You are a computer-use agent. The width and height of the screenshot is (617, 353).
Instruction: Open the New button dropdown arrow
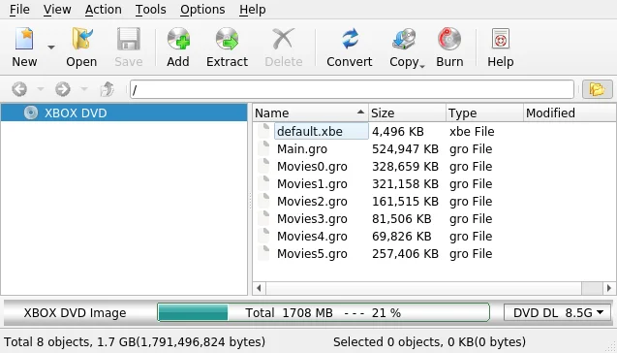pos(51,48)
